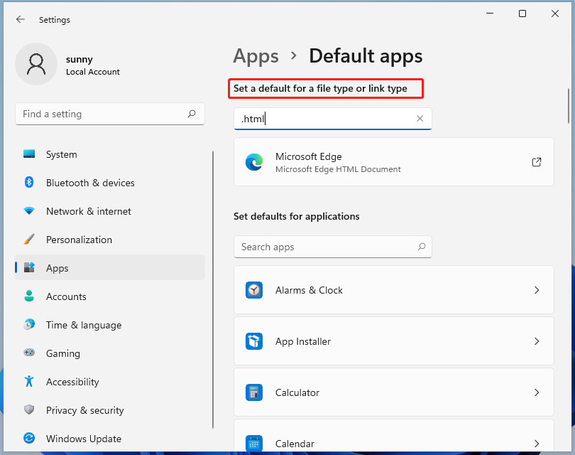The height and width of the screenshot is (455, 575).
Task: Navigate back using the Apps breadcrumb
Action: pyautogui.click(x=256, y=56)
